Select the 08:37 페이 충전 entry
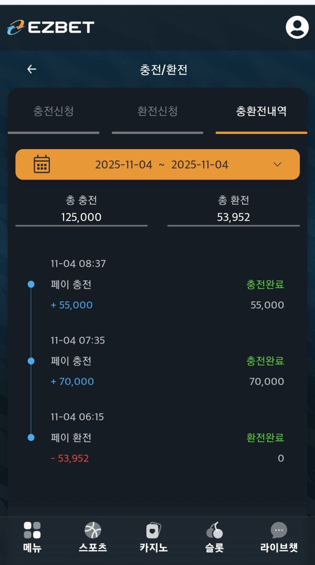The height and width of the screenshot is (565, 315). point(71,285)
